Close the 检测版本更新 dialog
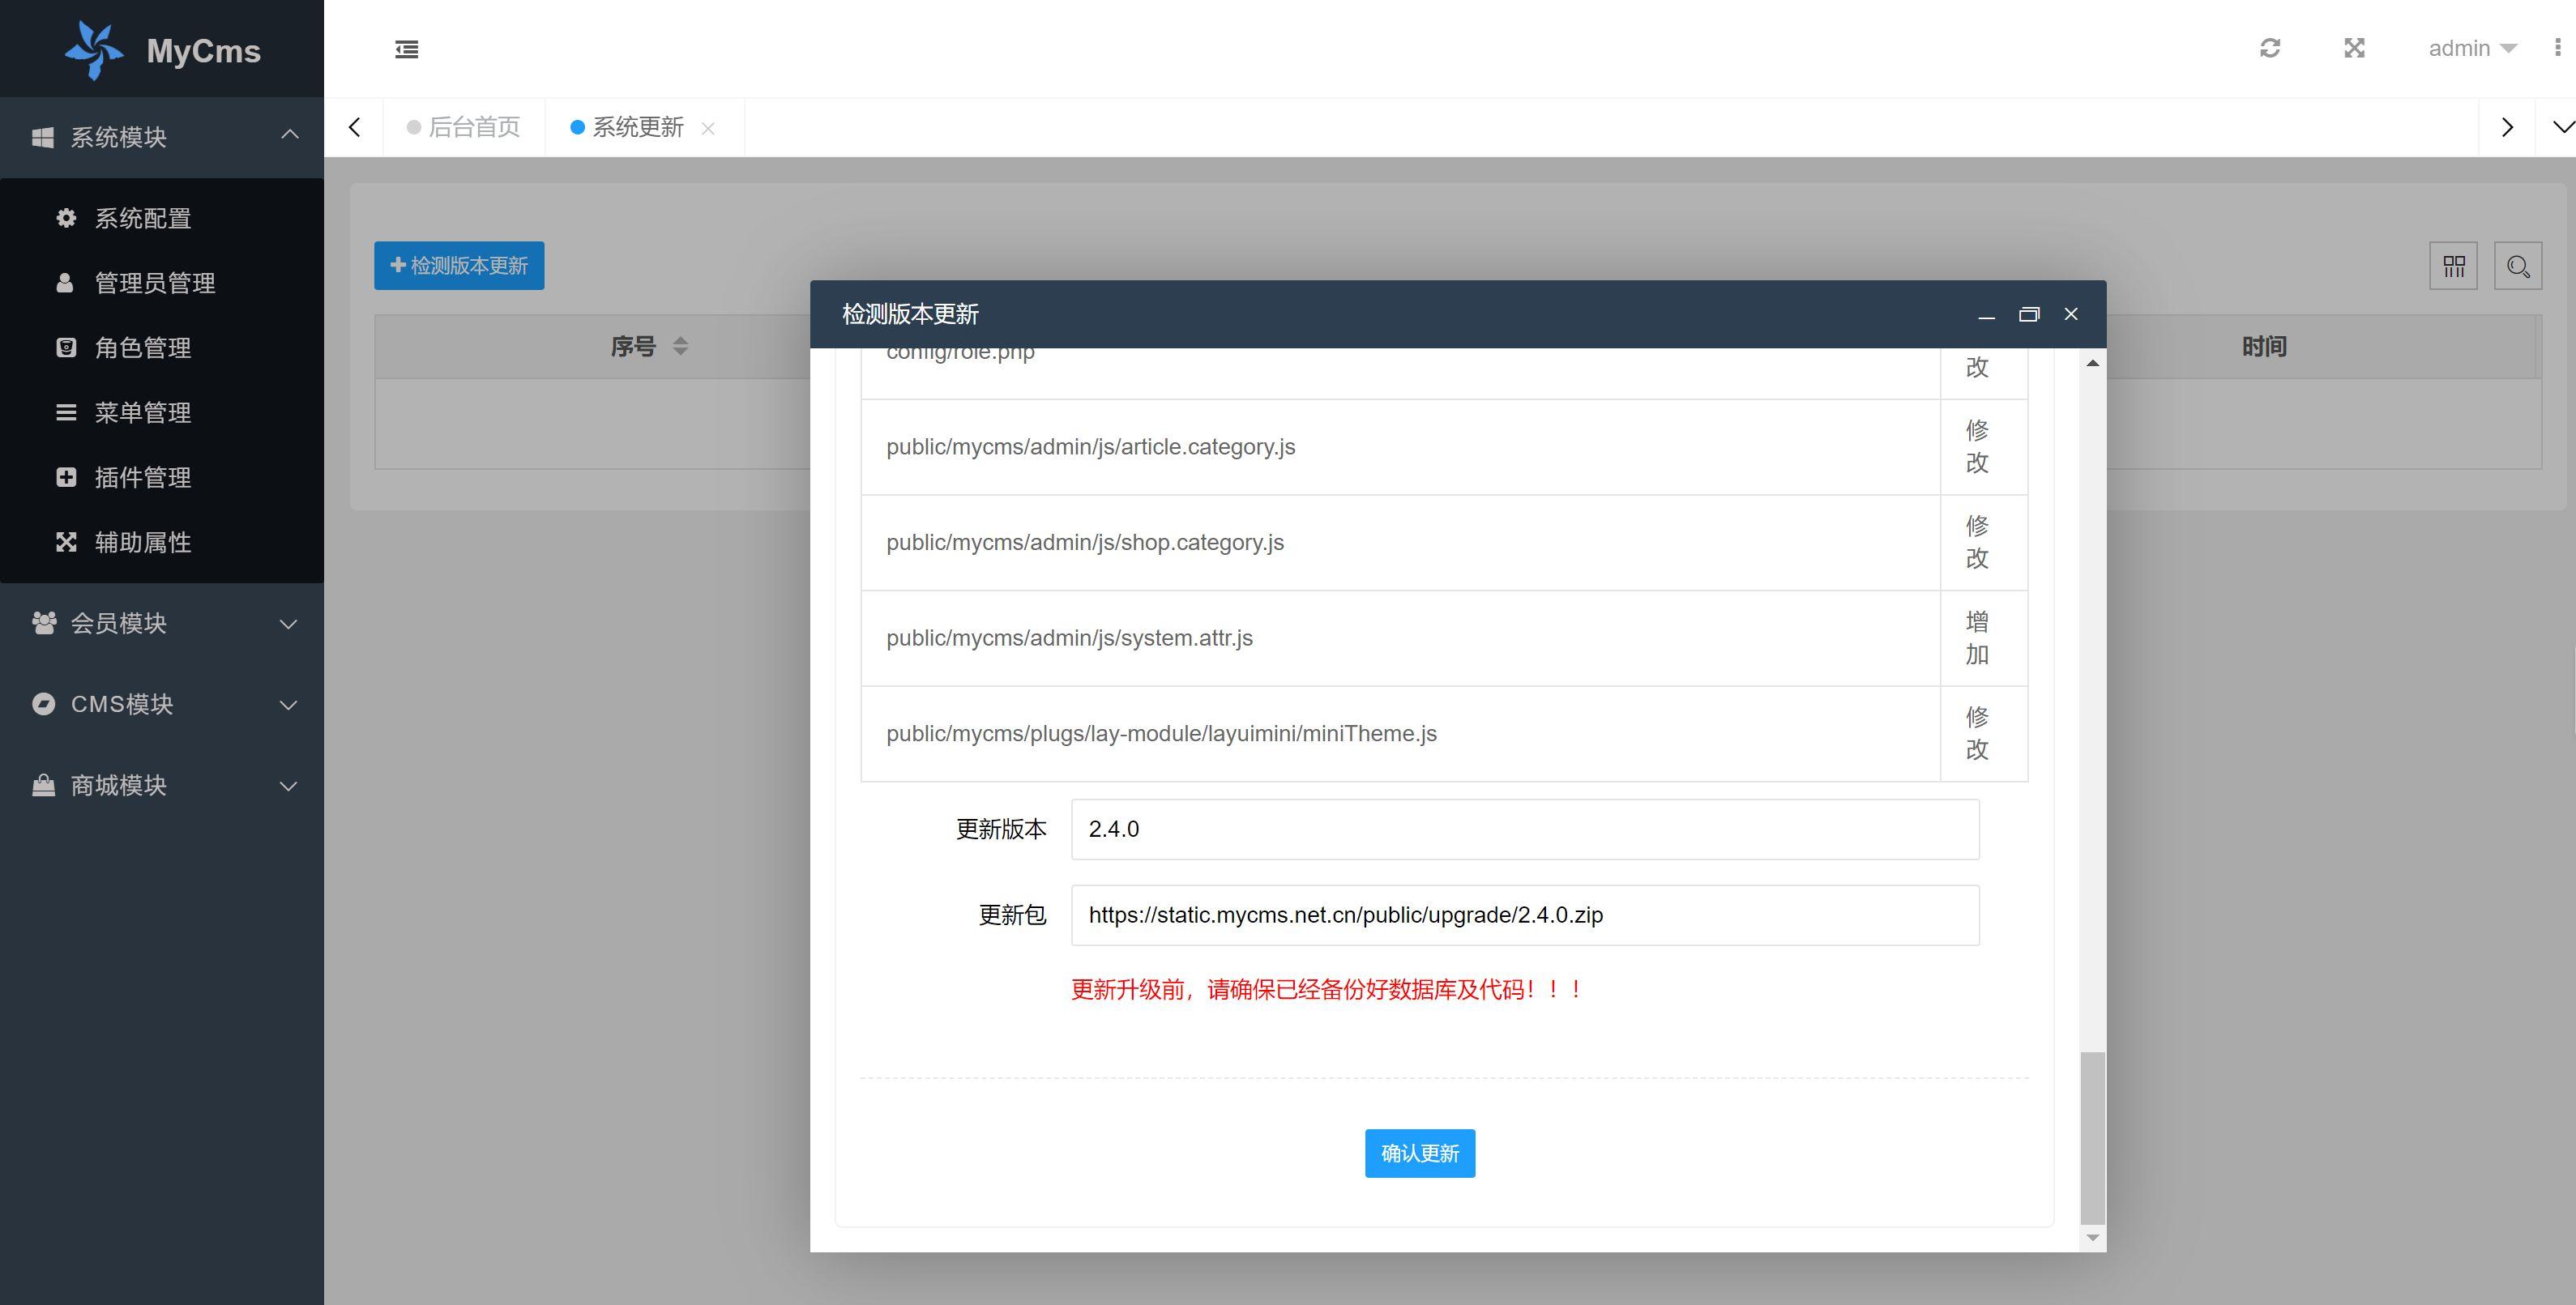This screenshot has width=2576, height=1305. click(x=2071, y=314)
